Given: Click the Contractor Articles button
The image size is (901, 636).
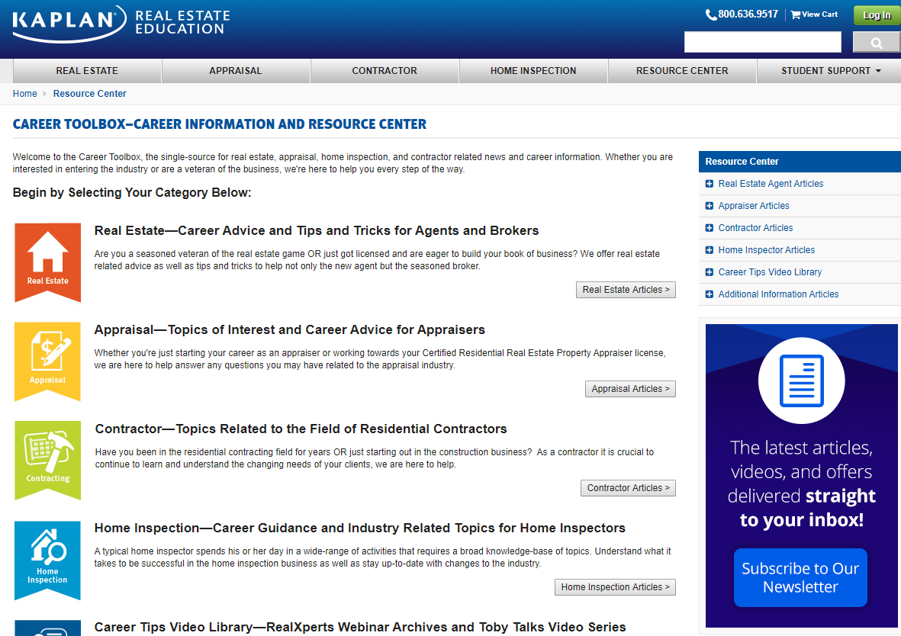Looking at the screenshot, I should (628, 488).
